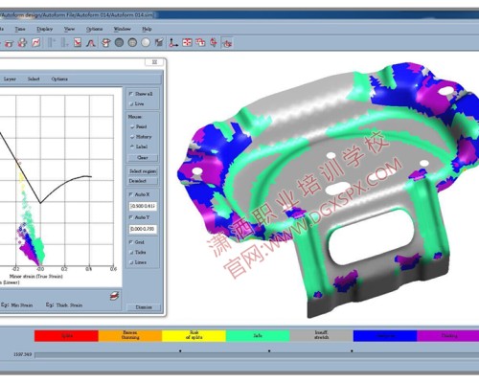This screenshot has width=479, height=383.
Task: Open the Select menu in the FLD dialog
Action: [34, 79]
